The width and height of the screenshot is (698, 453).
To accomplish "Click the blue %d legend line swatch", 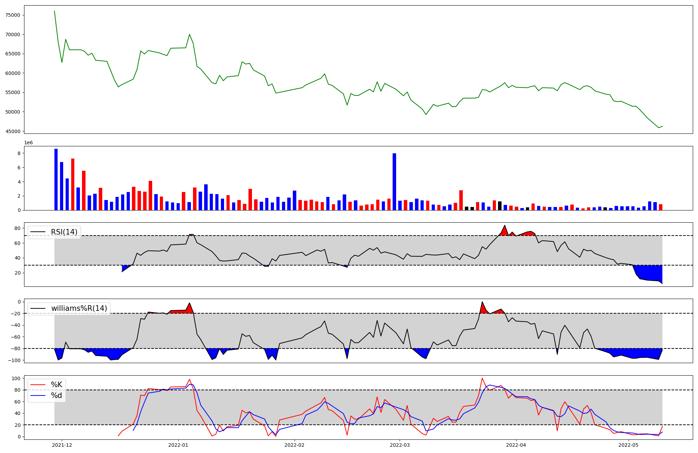I will coord(38,396).
